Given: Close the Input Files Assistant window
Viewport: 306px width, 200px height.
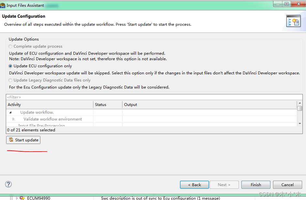Looking at the screenshot, I should pos(298,4).
